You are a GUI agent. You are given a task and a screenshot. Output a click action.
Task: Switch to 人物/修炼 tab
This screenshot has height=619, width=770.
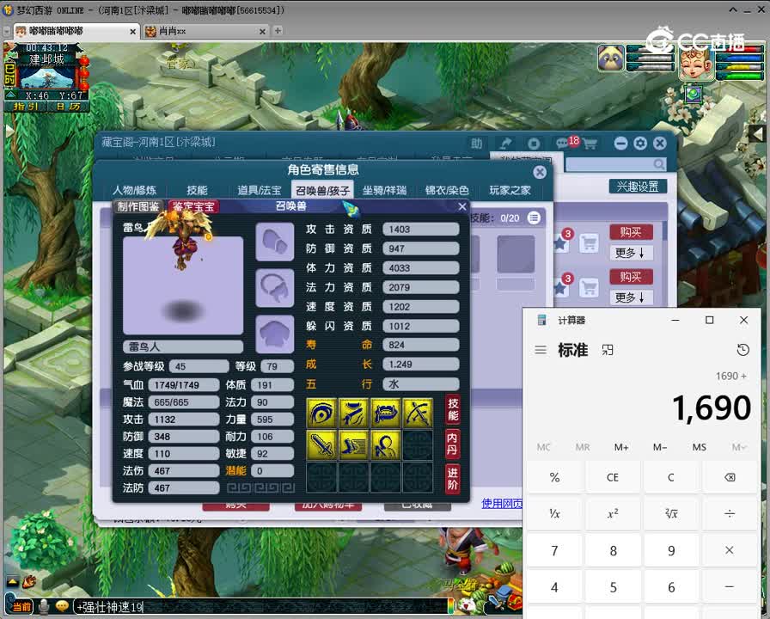[135, 190]
